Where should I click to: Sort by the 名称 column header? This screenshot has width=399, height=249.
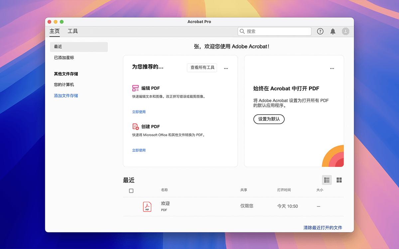165,190
